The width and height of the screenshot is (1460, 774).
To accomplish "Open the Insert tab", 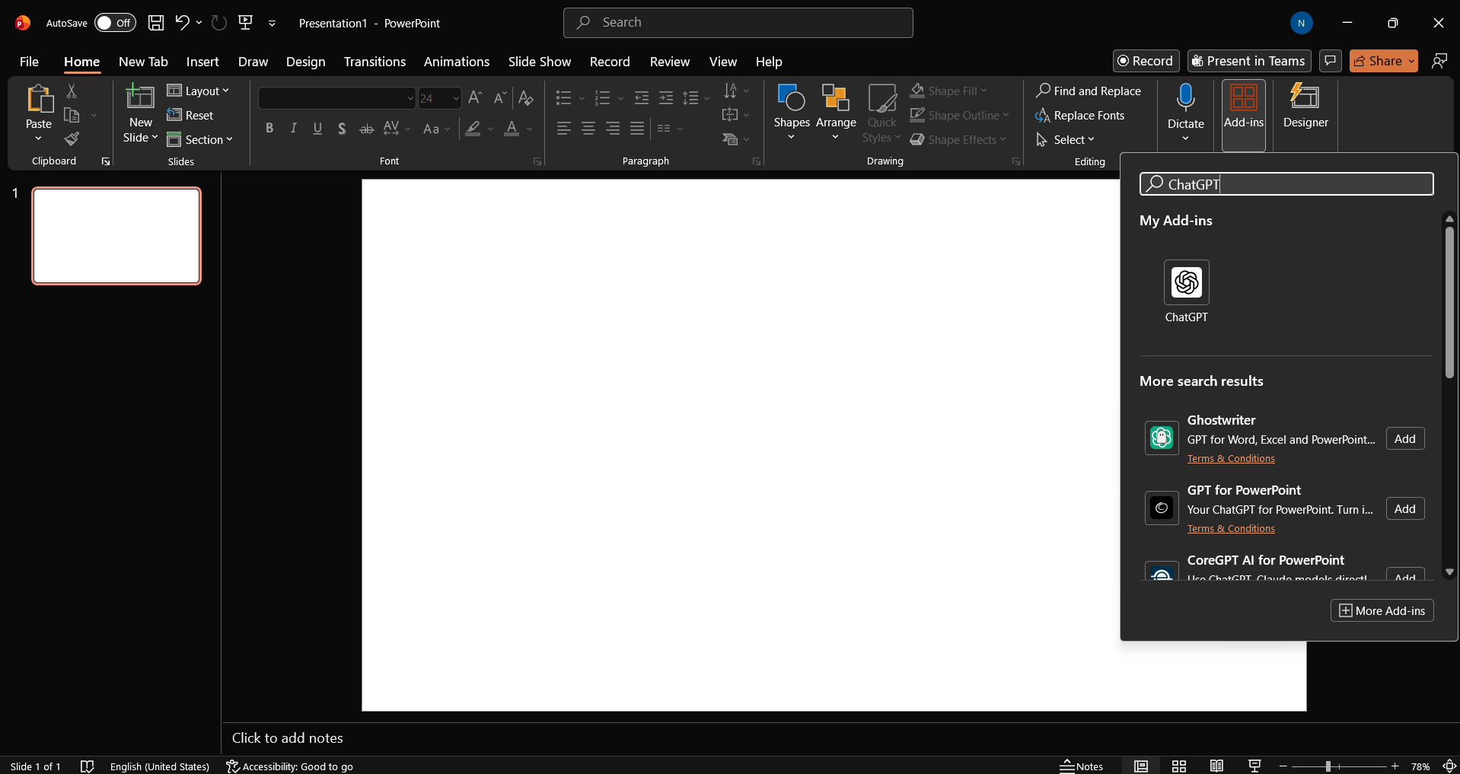I will point(202,62).
